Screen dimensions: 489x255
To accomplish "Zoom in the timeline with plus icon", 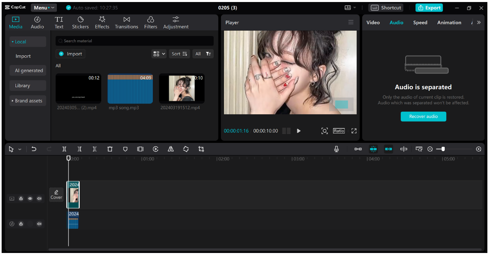I will pos(479,149).
